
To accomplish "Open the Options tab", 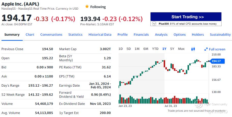I will click(x=180, y=35).
